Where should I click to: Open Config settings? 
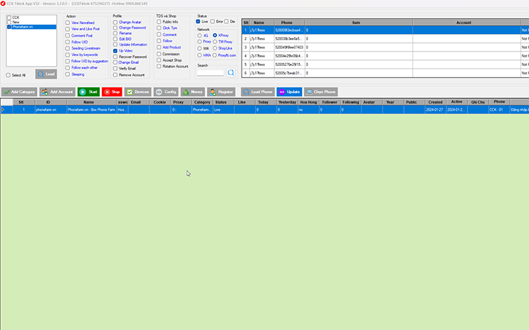[x=166, y=92]
